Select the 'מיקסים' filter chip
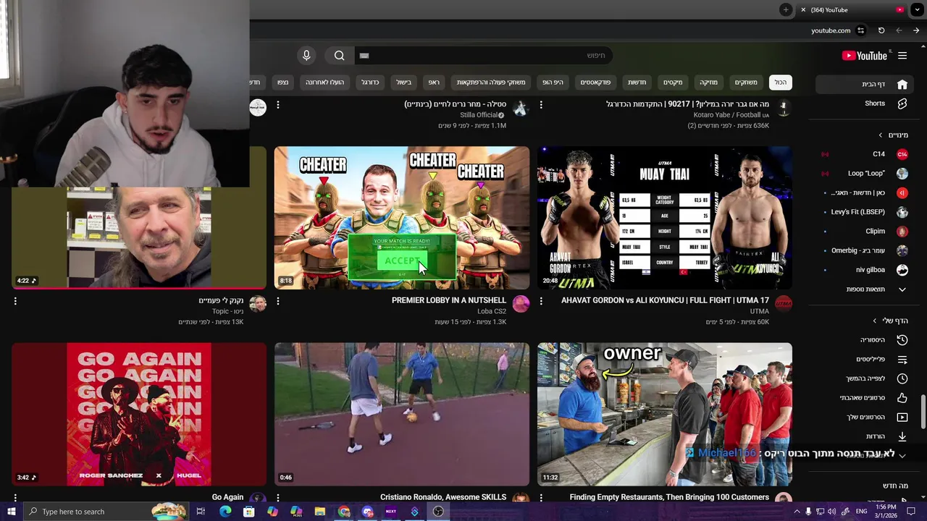 tap(673, 82)
